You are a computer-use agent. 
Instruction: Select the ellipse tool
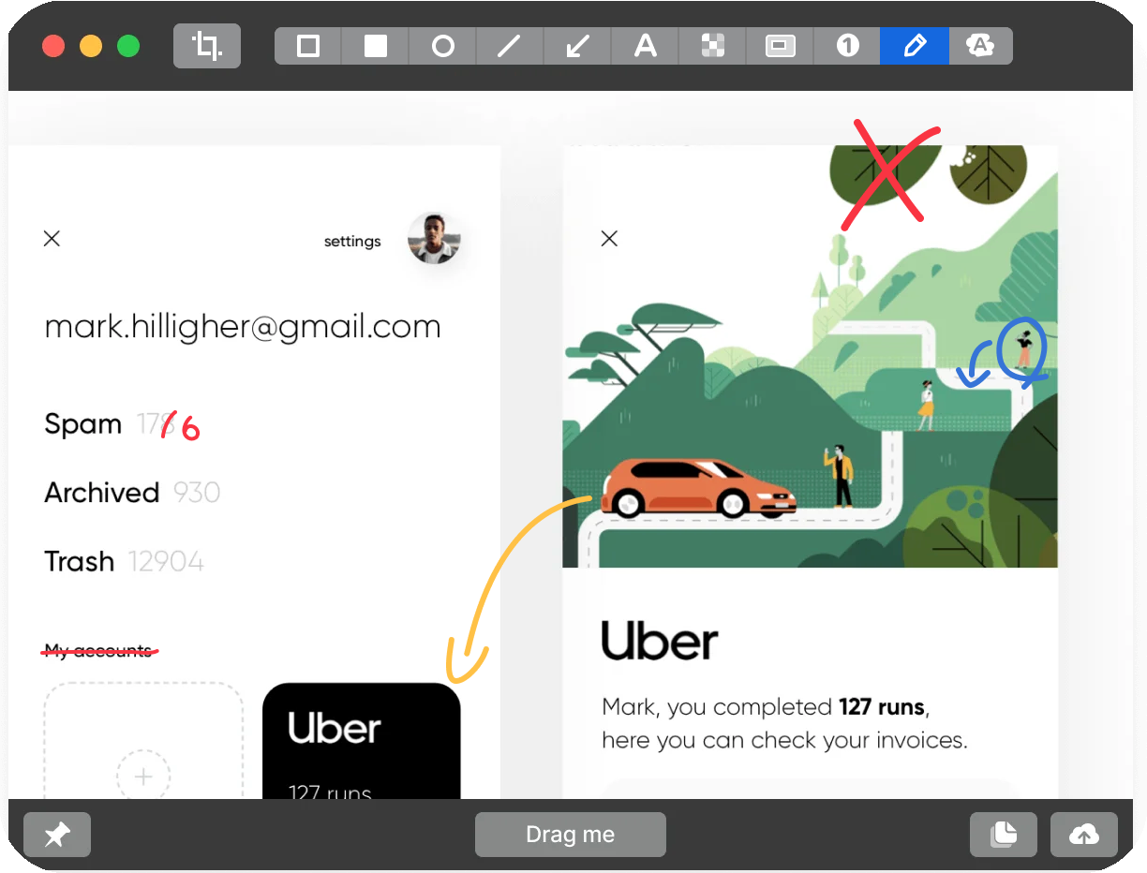click(x=443, y=46)
